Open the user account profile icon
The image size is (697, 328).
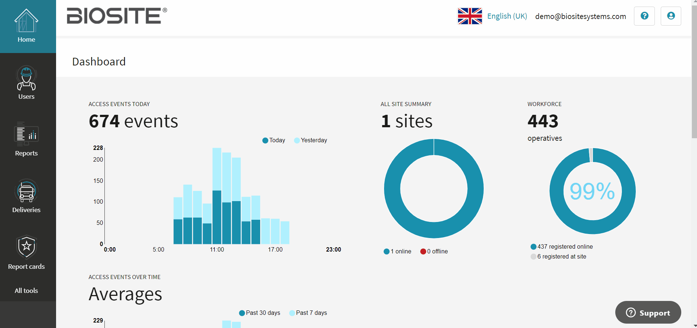pyautogui.click(x=671, y=16)
